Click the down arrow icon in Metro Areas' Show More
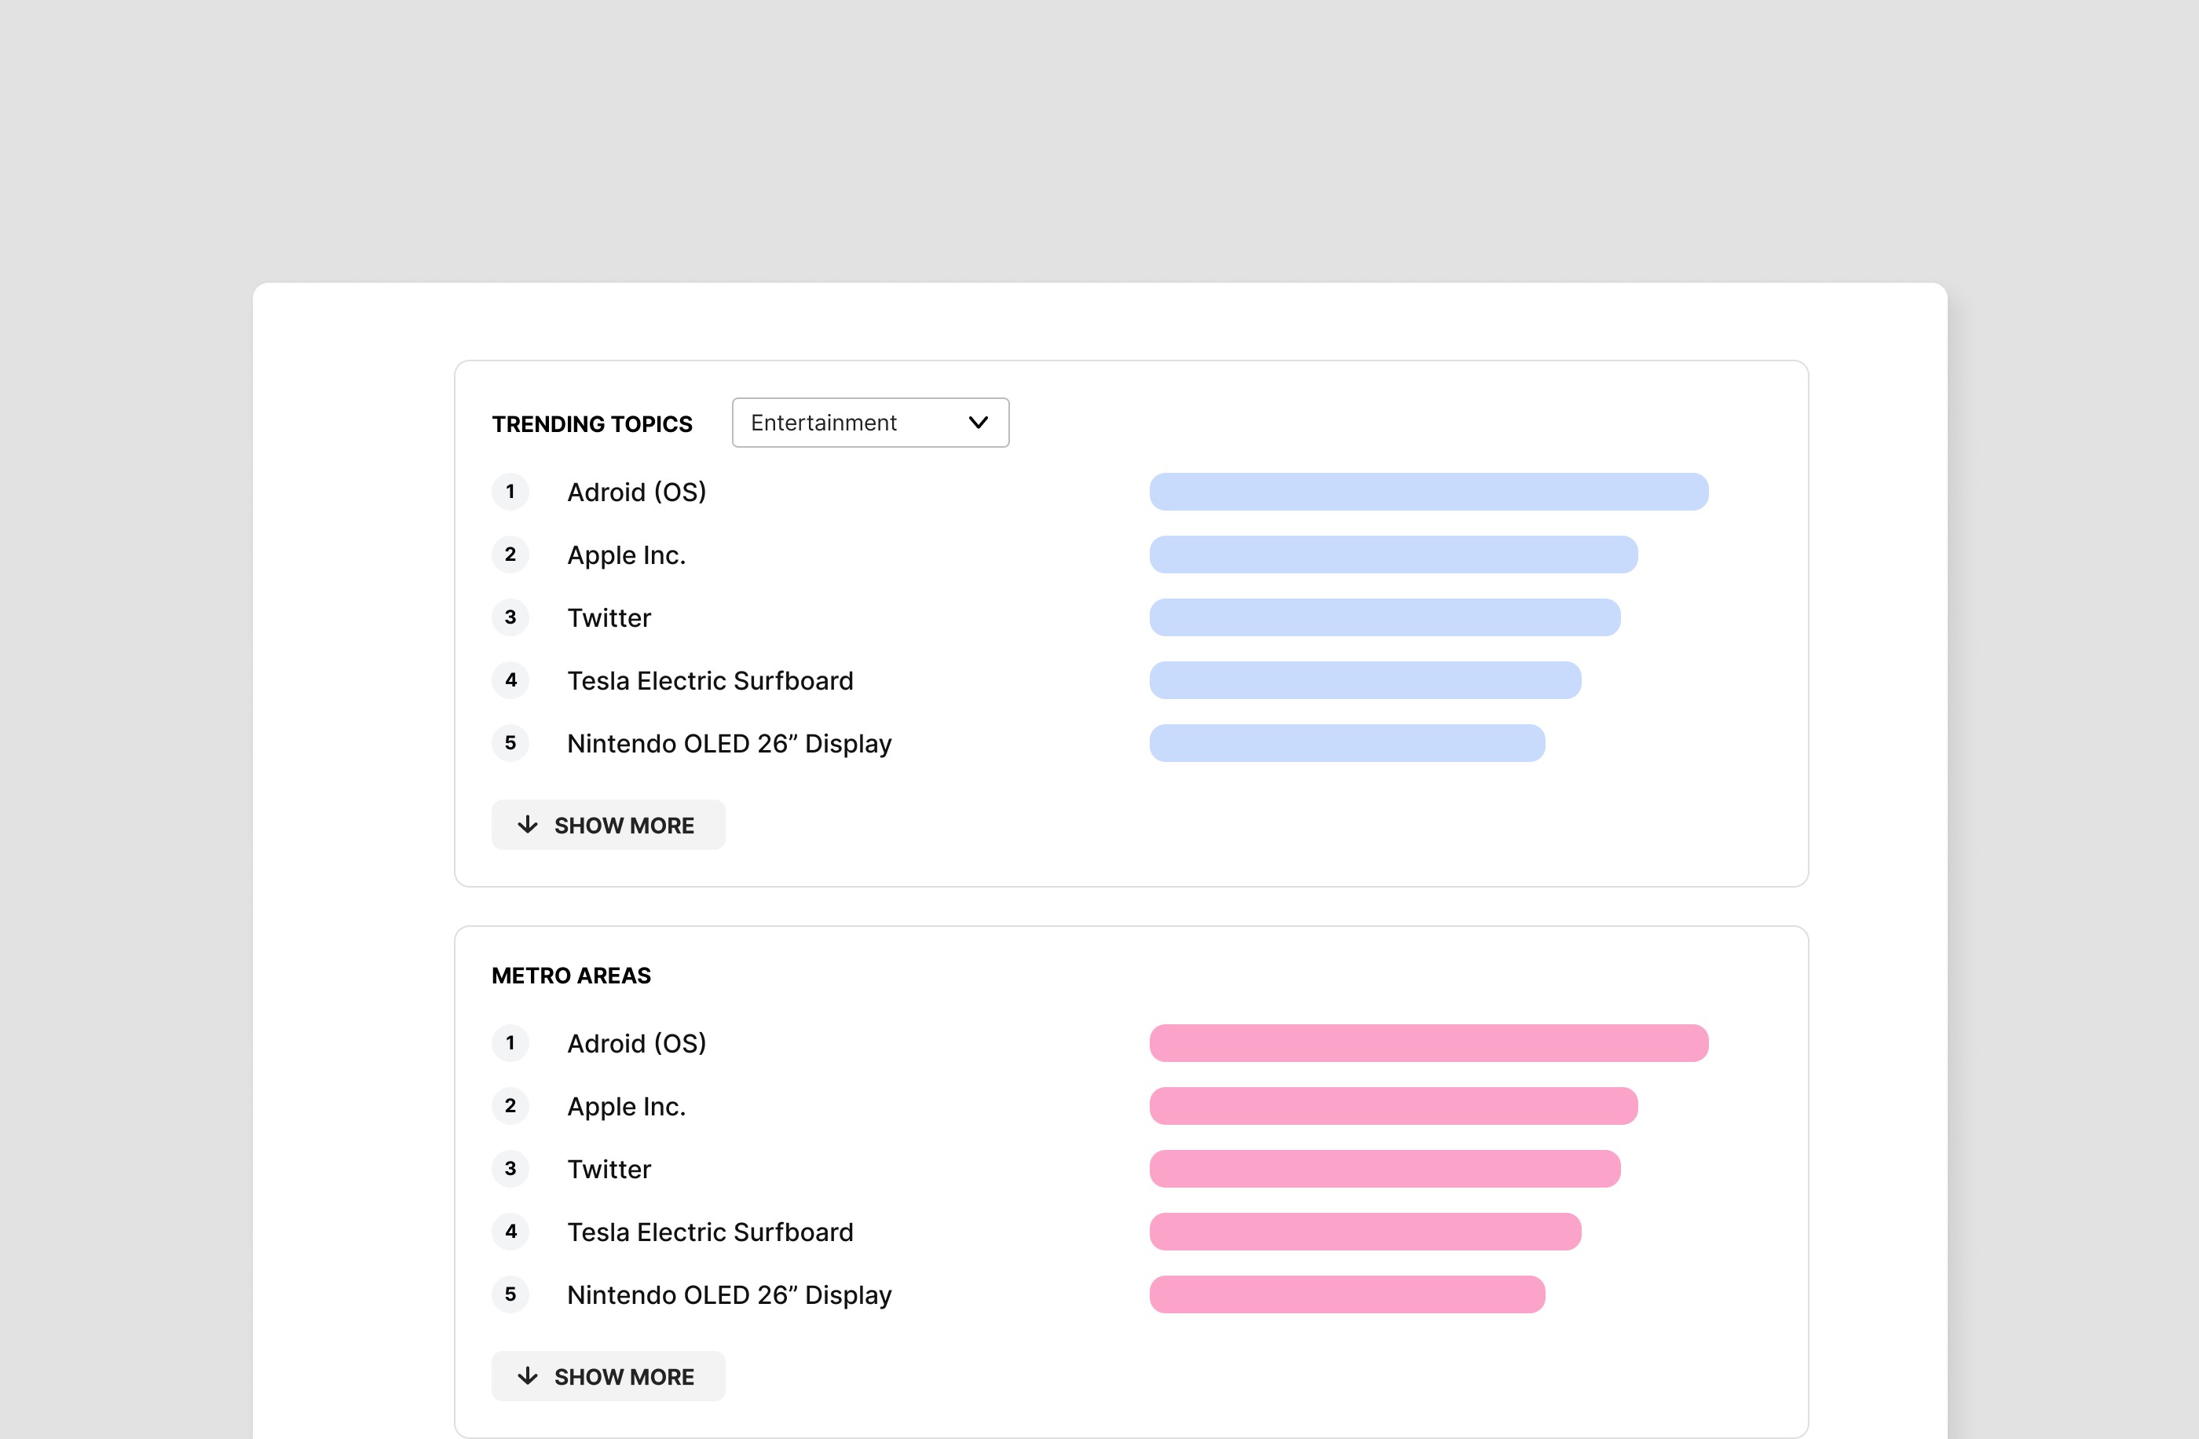 pos(528,1376)
